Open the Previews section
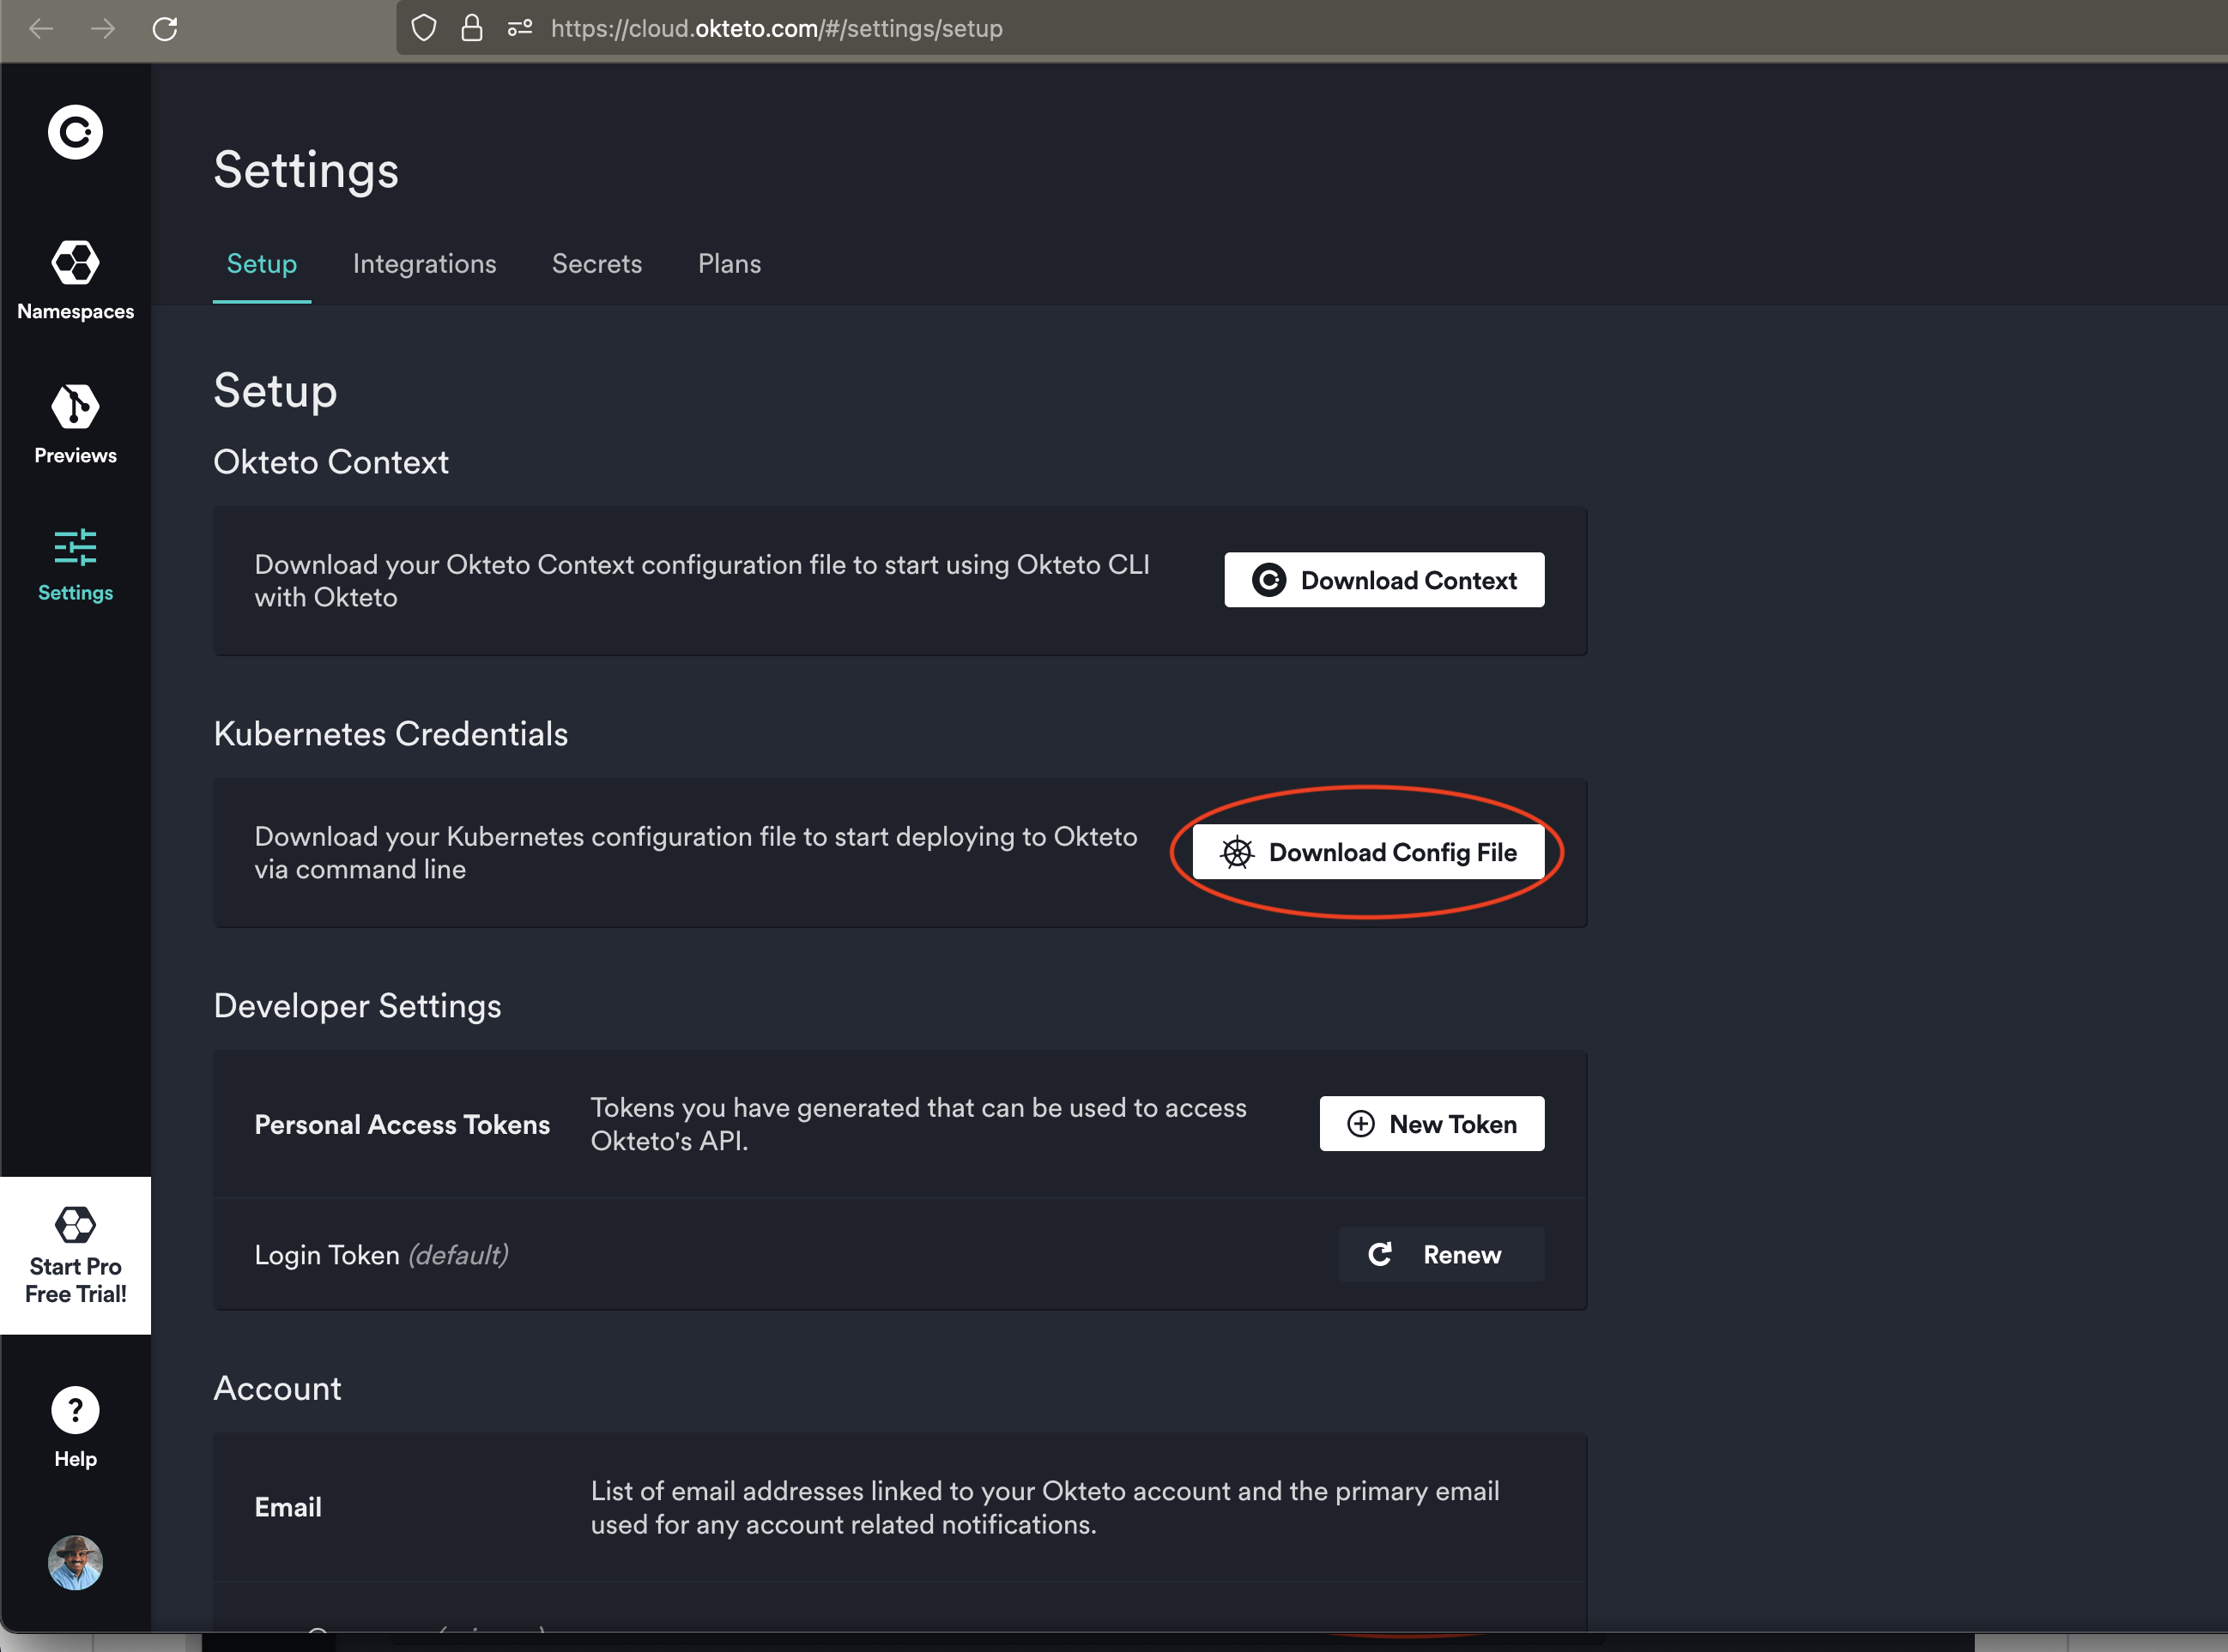This screenshot has width=2228, height=1652. coord(75,423)
